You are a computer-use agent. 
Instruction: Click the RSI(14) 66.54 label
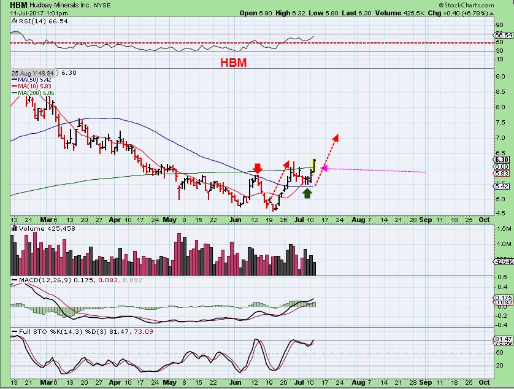coord(44,21)
